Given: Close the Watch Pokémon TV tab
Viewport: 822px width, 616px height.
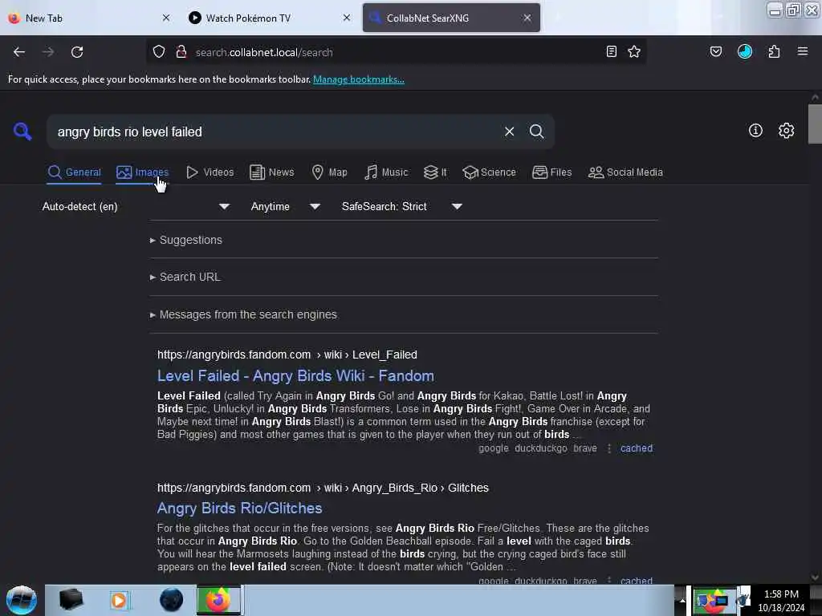Looking at the screenshot, I should pyautogui.click(x=347, y=18).
